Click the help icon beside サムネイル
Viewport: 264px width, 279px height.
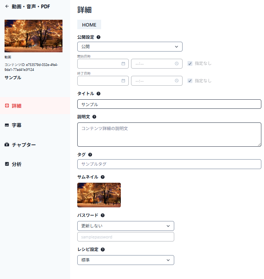click(x=103, y=177)
